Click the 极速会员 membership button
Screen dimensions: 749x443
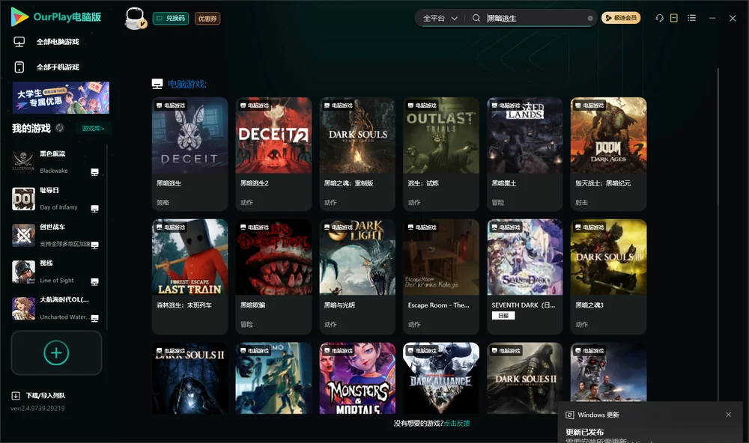click(621, 18)
